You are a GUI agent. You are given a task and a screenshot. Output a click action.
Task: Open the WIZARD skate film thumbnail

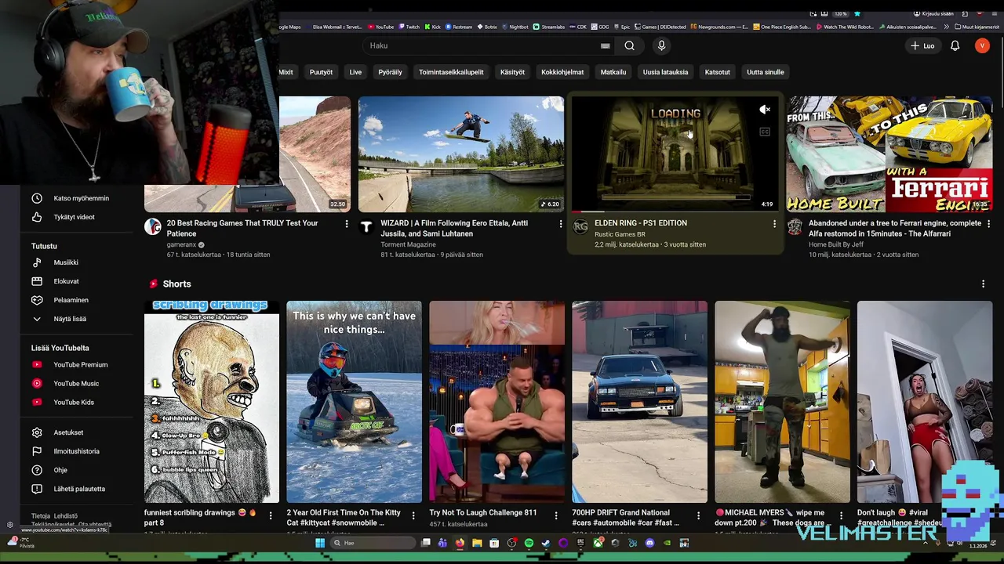click(461, 154)
